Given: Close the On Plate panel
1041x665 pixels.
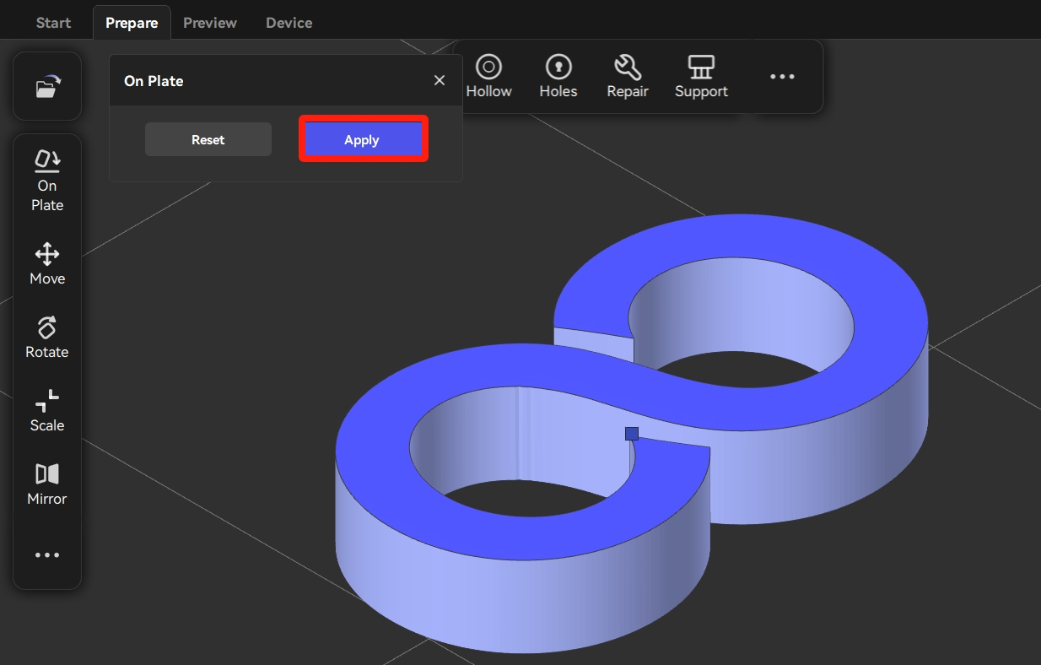Looking at the screenshot, I should 440,80.
